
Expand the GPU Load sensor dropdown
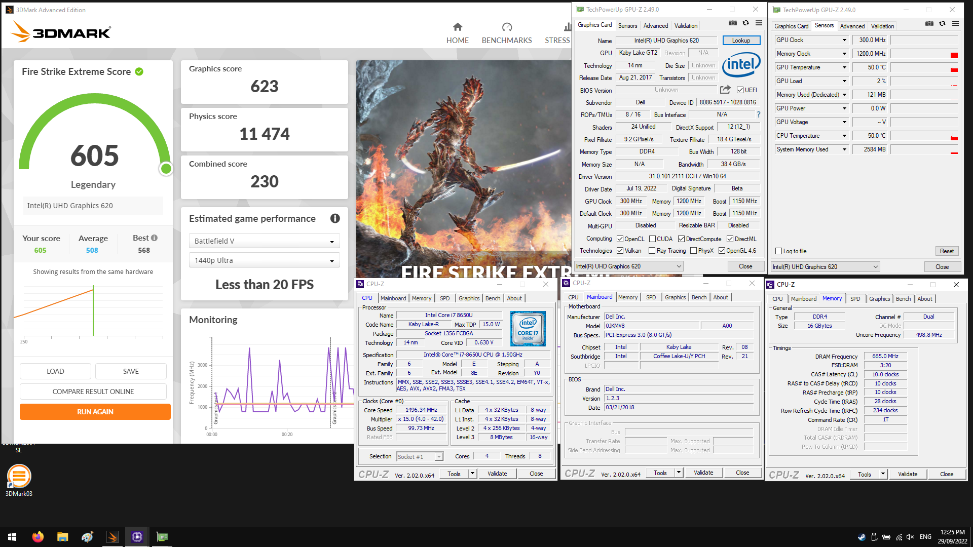click(x=844, y=81)
